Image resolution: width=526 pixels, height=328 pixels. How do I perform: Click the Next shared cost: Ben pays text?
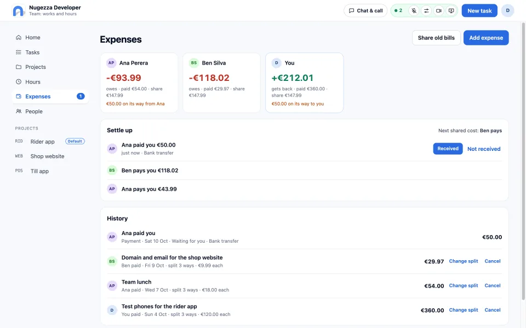point(470,131)
